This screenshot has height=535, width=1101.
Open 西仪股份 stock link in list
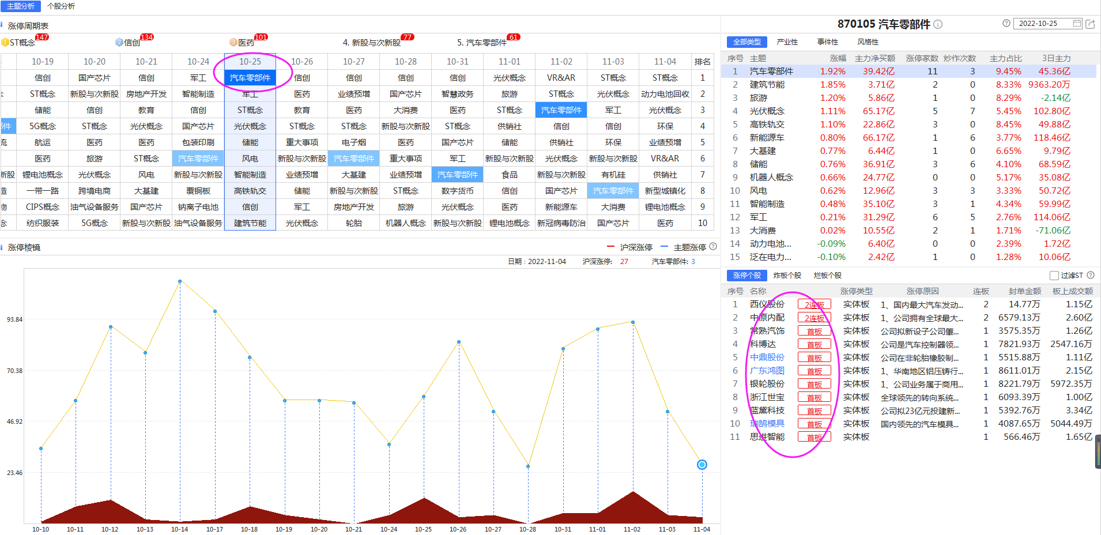(767, 304)
